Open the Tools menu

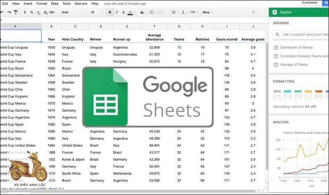click(66, 4)
